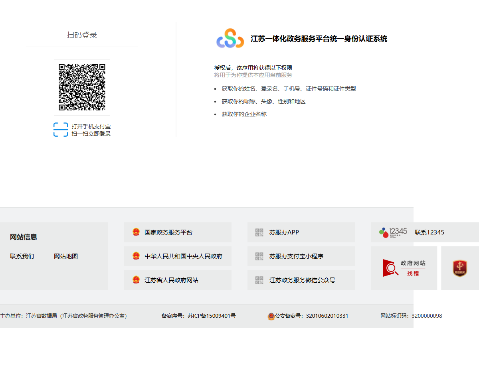The height and width of the screenshot is (374, 479).
Task: Click the 12345 hotline logo
Action: tap(393, 232)
